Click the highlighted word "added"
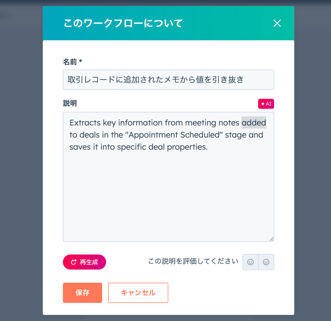This screenshot has height=321, width=331. (254, 123)
